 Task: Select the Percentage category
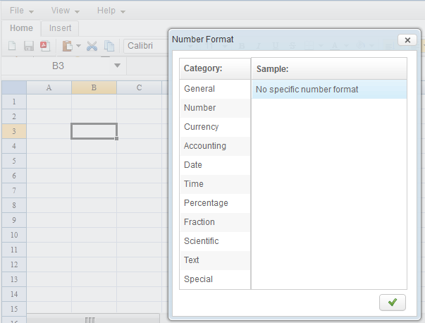pyautogui.click(x=215, y=203)
